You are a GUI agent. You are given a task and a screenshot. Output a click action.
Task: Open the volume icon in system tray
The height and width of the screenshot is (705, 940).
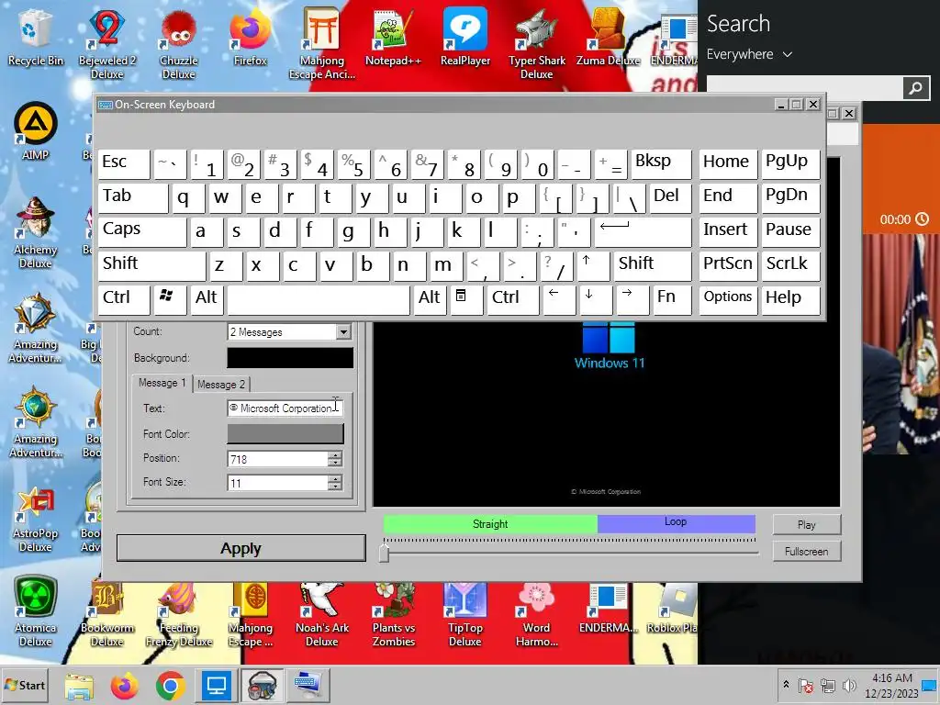849,685
